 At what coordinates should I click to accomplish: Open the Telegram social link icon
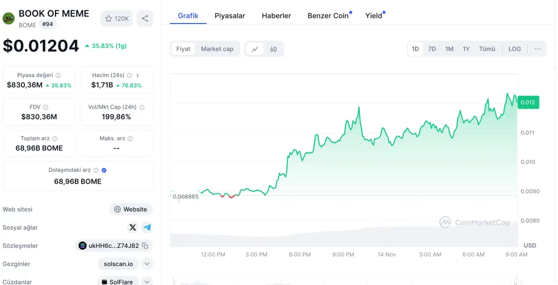147,227
